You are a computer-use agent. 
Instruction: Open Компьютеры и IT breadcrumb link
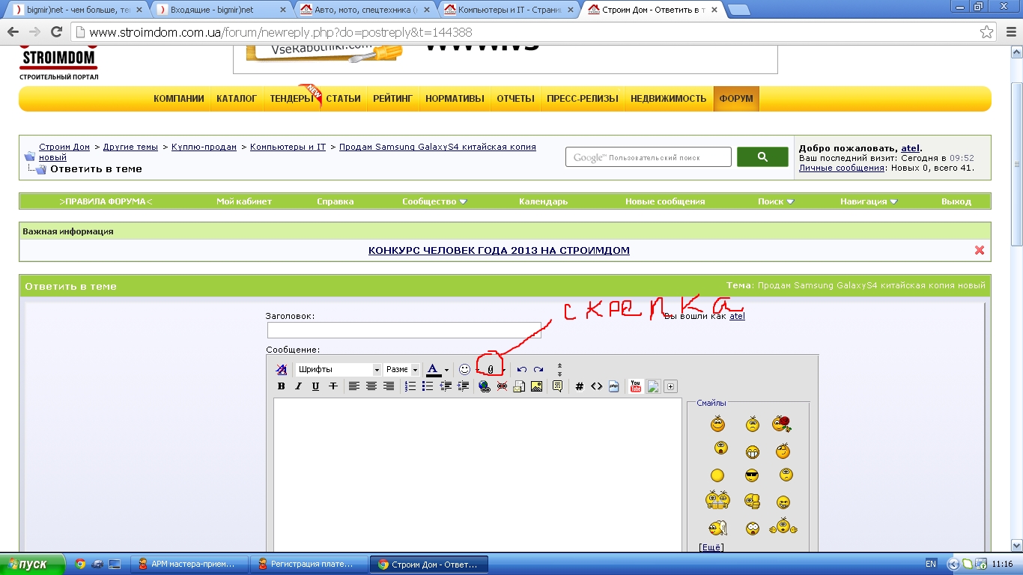(288, 147)
